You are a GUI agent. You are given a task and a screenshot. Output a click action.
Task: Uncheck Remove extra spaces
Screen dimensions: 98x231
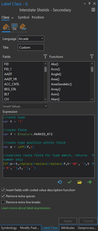pyautogui.click(x=3, y=196)
